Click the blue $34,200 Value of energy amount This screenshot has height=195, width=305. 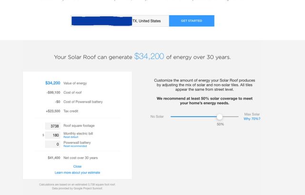pos(53,83)
